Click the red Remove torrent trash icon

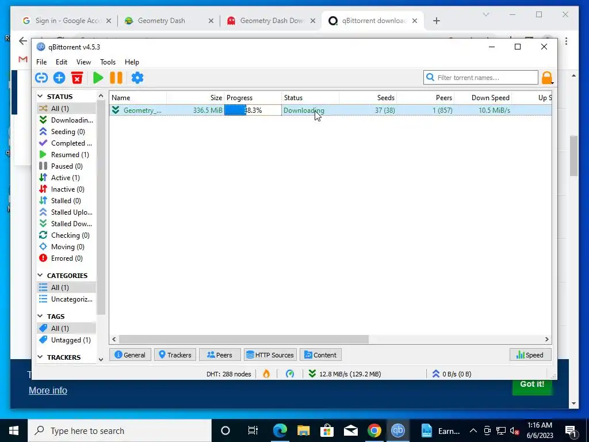click(x=77, y=78)
